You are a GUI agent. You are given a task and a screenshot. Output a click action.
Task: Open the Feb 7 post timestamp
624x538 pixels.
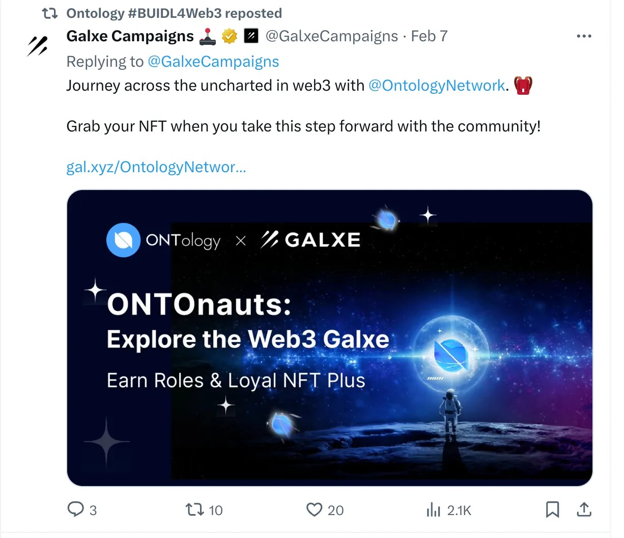(429, 36)
